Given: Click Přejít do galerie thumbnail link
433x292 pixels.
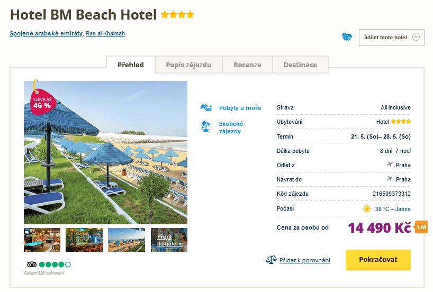Looking at the screenshot, I should (x=169, y=240).
